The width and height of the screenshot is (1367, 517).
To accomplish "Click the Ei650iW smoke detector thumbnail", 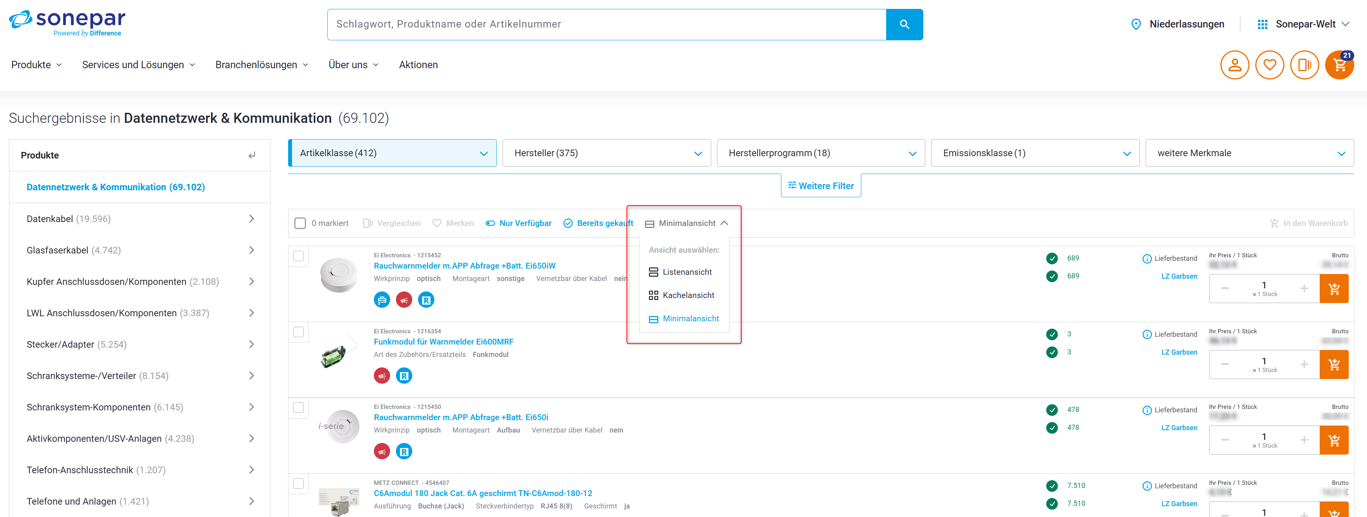I will pos(339,275).
